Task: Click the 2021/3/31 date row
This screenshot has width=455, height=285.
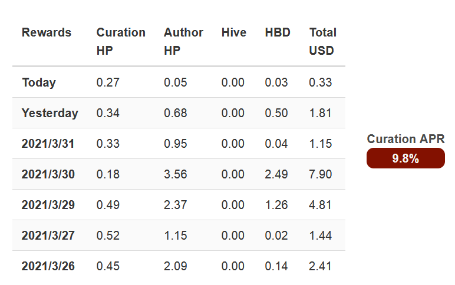Action: [x=179, y=144]
